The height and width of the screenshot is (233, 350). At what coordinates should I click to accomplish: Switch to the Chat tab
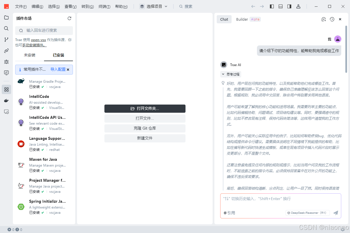(x=224, y=19)
